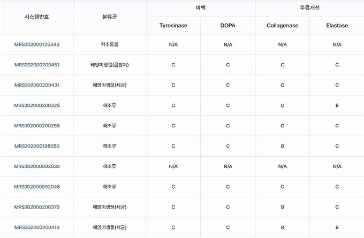Open record MRS002000200325

click(37, 105)
